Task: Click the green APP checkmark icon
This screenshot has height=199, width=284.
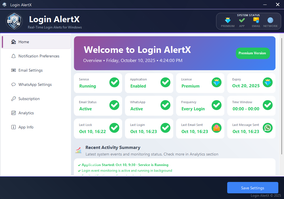Action: (x=242, y=20)
